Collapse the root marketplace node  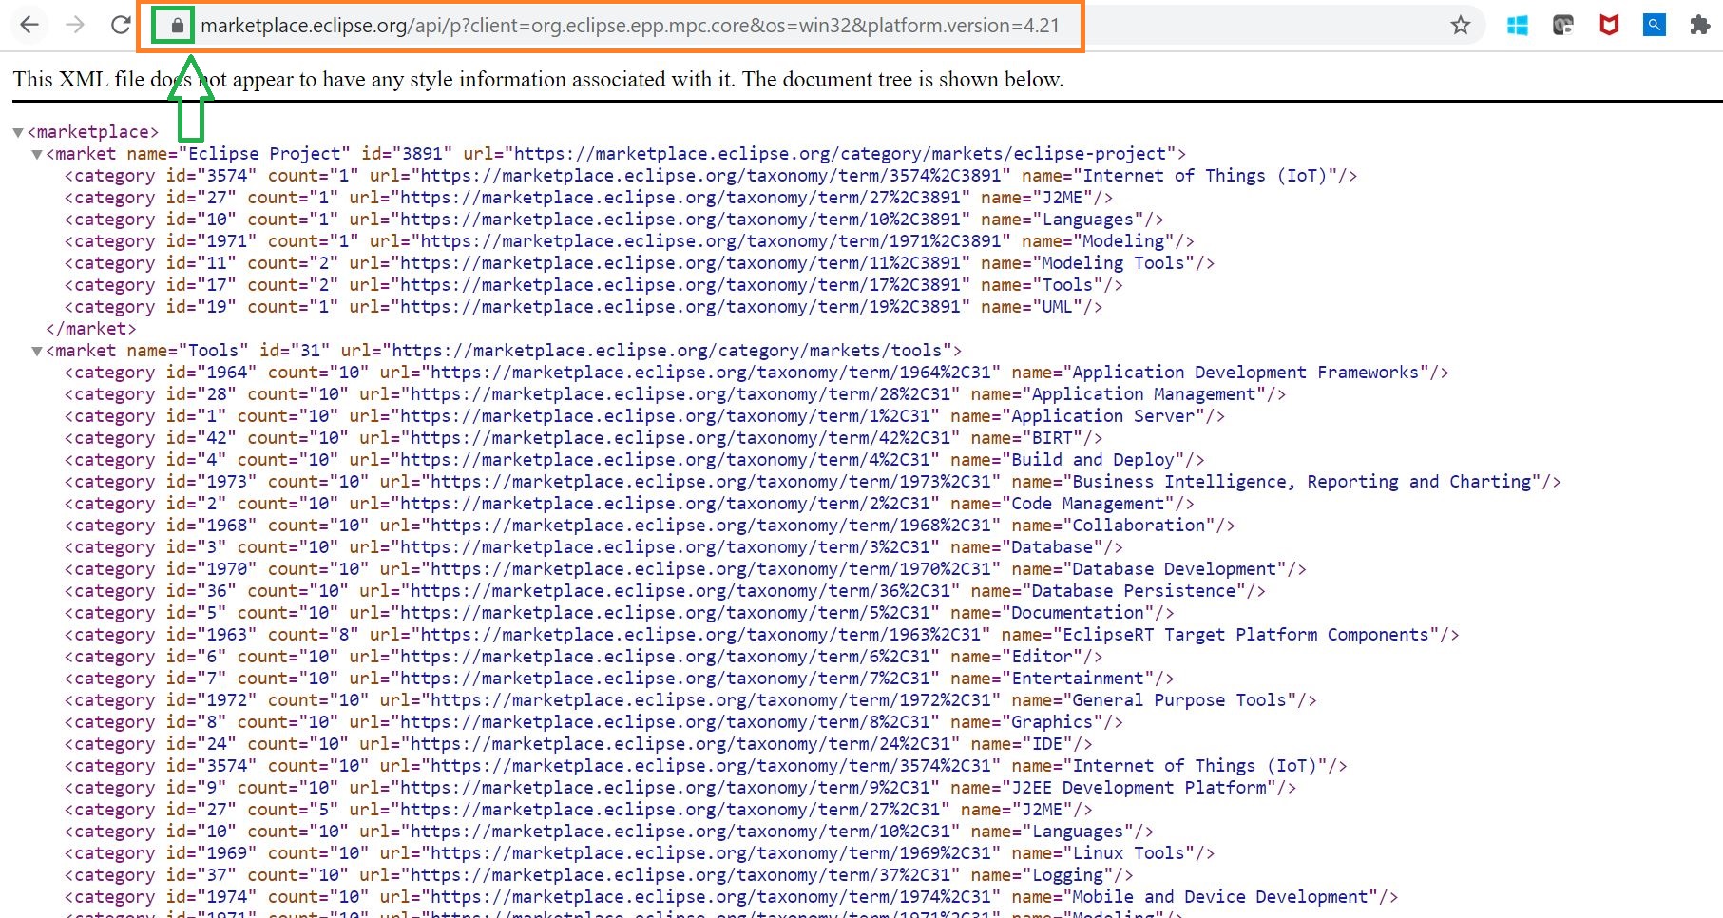tap(17, 132)
